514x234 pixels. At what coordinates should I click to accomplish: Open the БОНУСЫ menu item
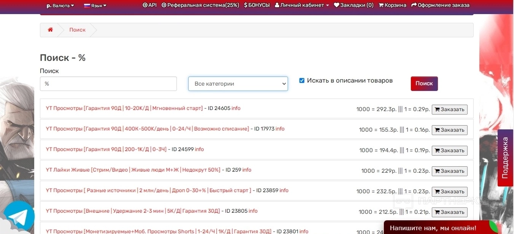(x=257, y=5)
